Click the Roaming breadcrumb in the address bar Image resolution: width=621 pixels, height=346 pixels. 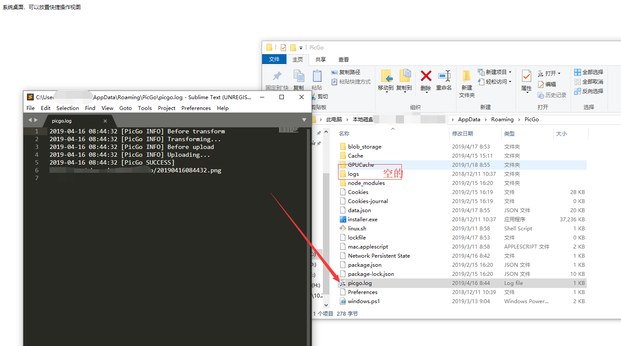tap(502, 119)
